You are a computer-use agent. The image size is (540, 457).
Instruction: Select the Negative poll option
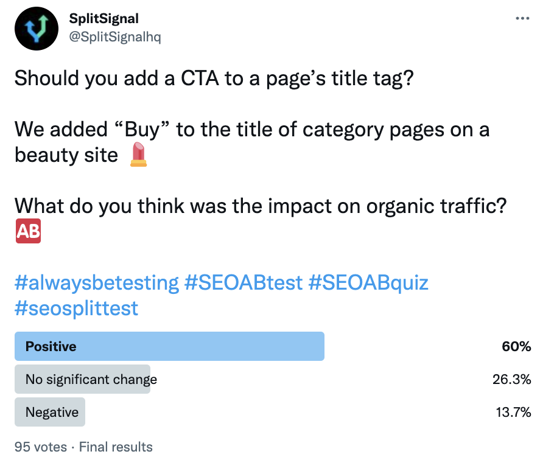(x=52, y=413)
